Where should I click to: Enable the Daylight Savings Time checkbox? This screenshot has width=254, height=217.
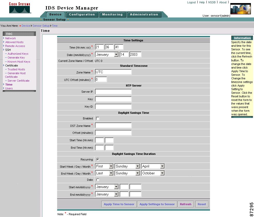pos(98,119)
